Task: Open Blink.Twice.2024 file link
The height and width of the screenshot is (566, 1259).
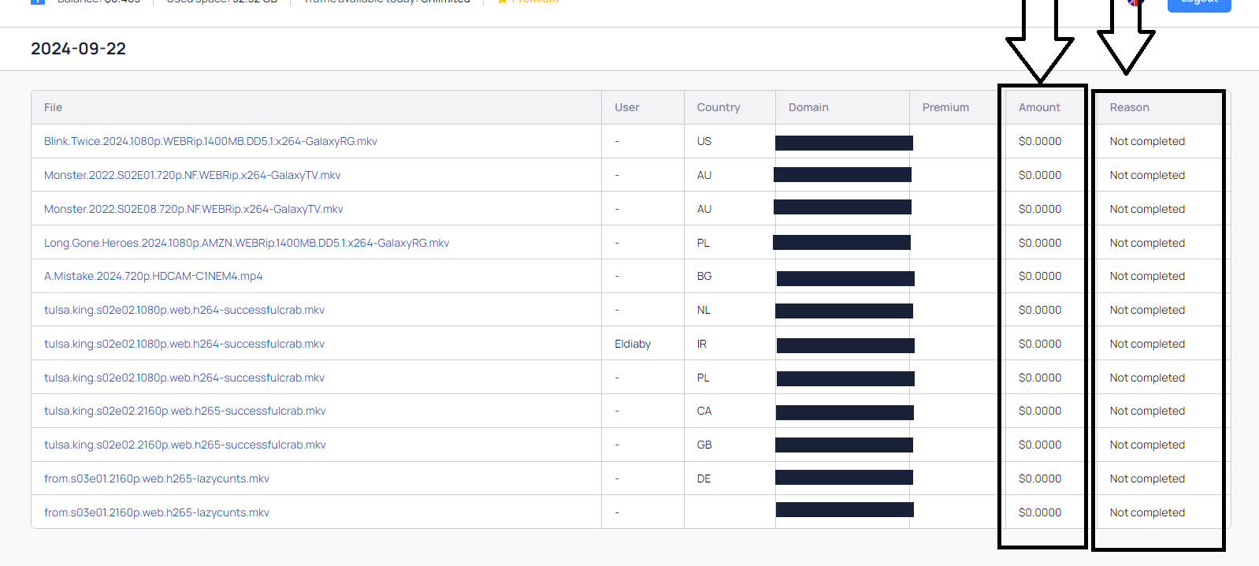Action: pos(210,141)
